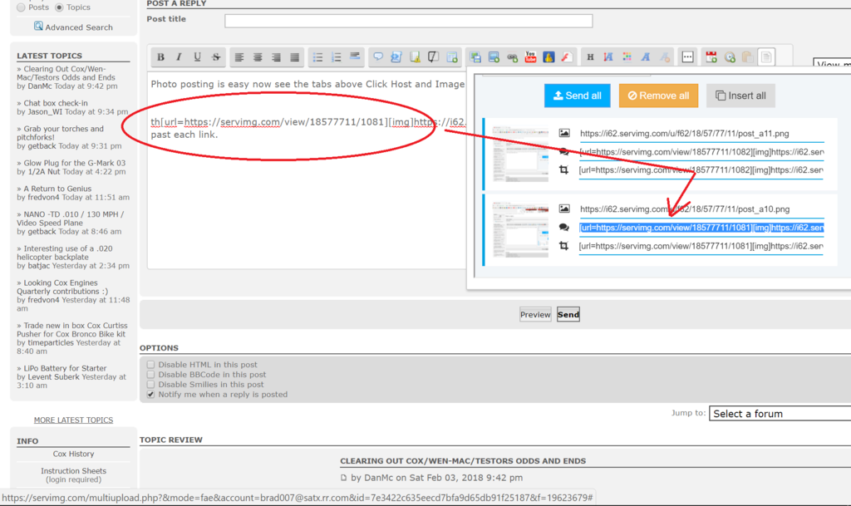Insert a quote with speech bubble icon
This screenshot has height=506, width=851.
click(x=378, y=57)
